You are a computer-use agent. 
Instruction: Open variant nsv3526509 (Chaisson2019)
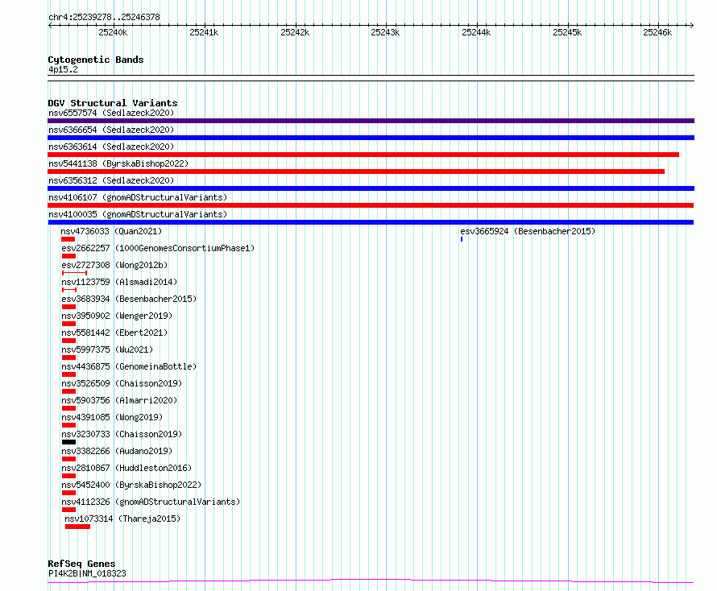(122, 383)
